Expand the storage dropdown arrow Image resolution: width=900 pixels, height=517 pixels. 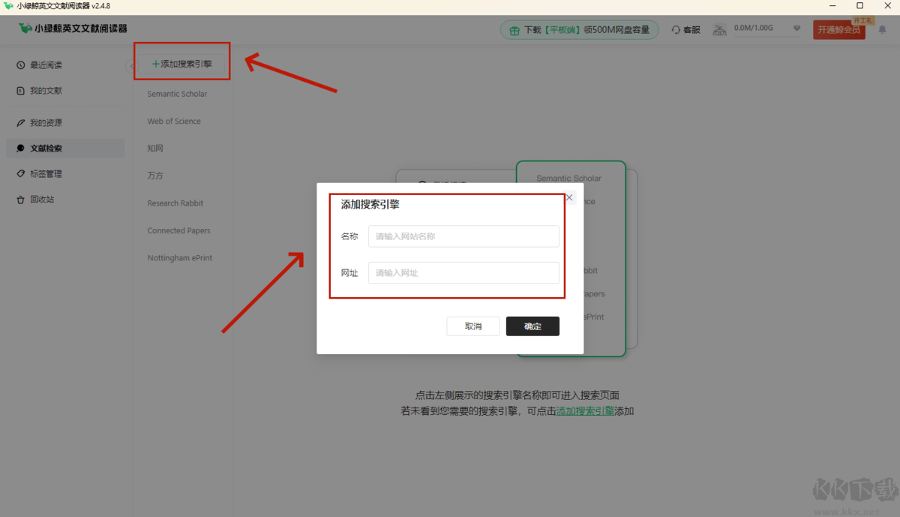pos(796,29)
